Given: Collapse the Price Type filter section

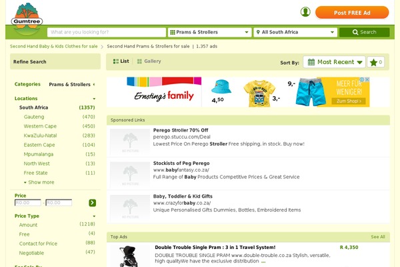Looking at the screenshot, I should click(94, 216).
